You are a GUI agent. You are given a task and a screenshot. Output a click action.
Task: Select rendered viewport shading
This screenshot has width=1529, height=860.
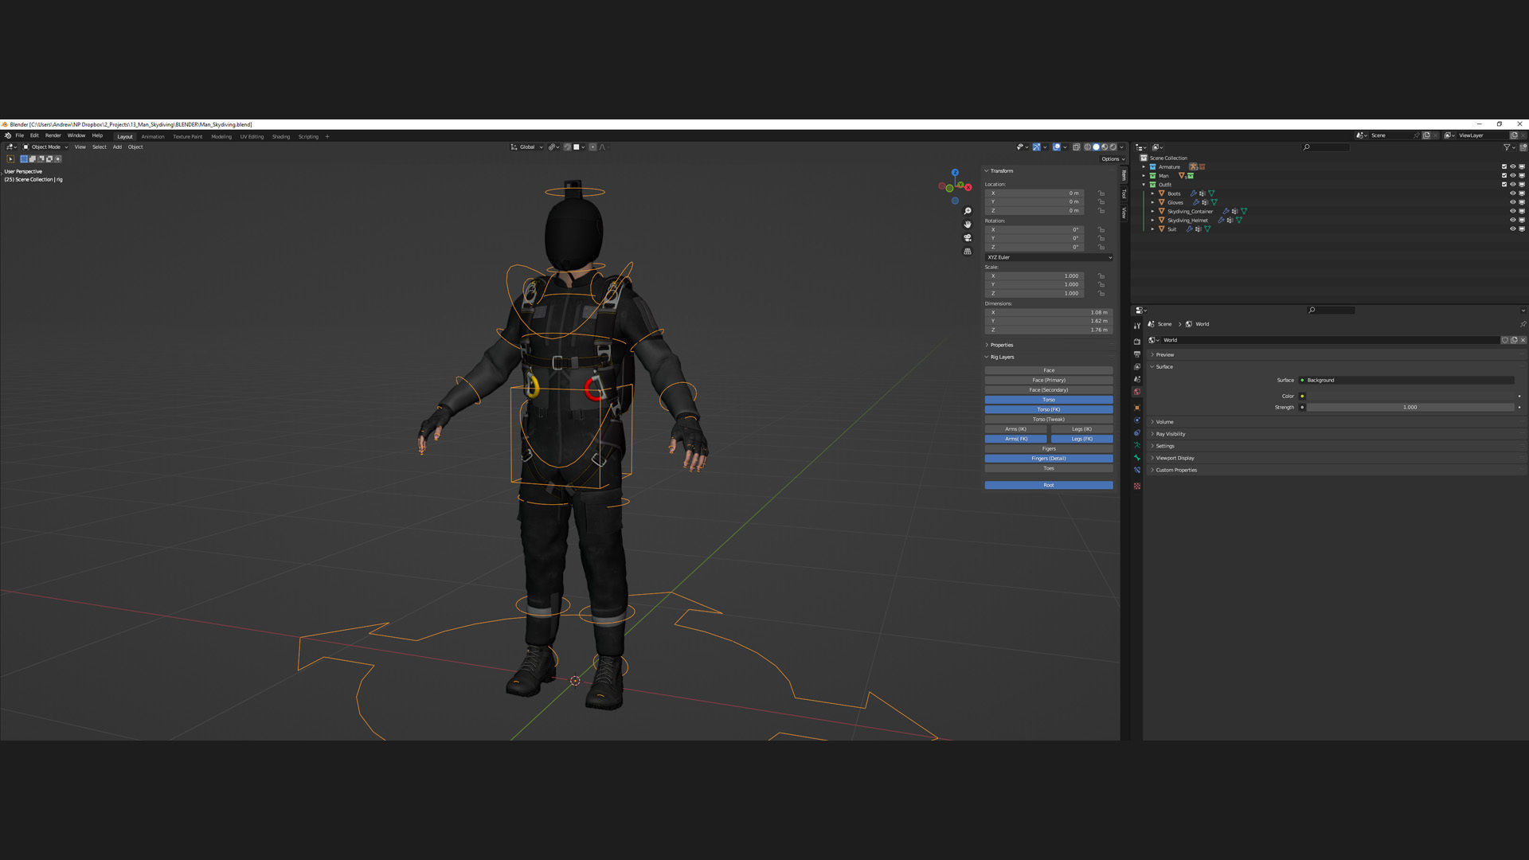pyautogui.click(x=1113, y=147)
